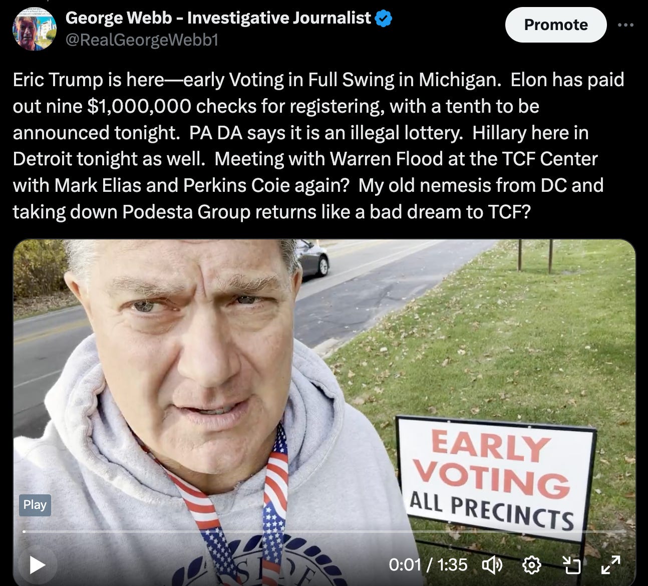Click the Play tooltip label
This screenshot has width=648, height=586.
pos(35,504)
